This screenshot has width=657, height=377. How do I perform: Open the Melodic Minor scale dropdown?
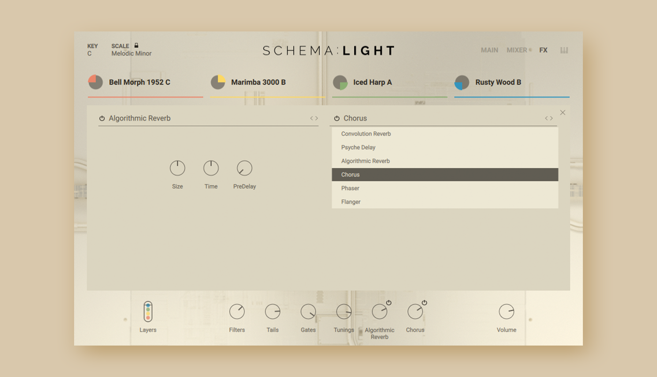coord(131,53)
